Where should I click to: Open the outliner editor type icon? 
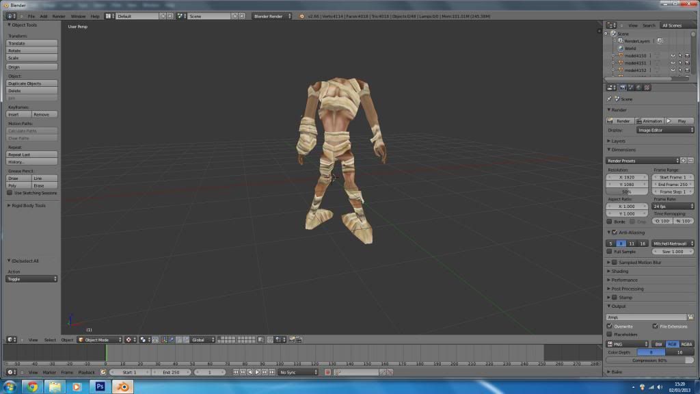click(x=611, y=25)
